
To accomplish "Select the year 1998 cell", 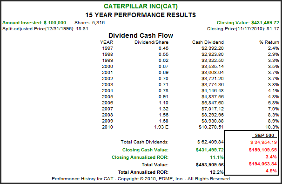I will point(107,55).
